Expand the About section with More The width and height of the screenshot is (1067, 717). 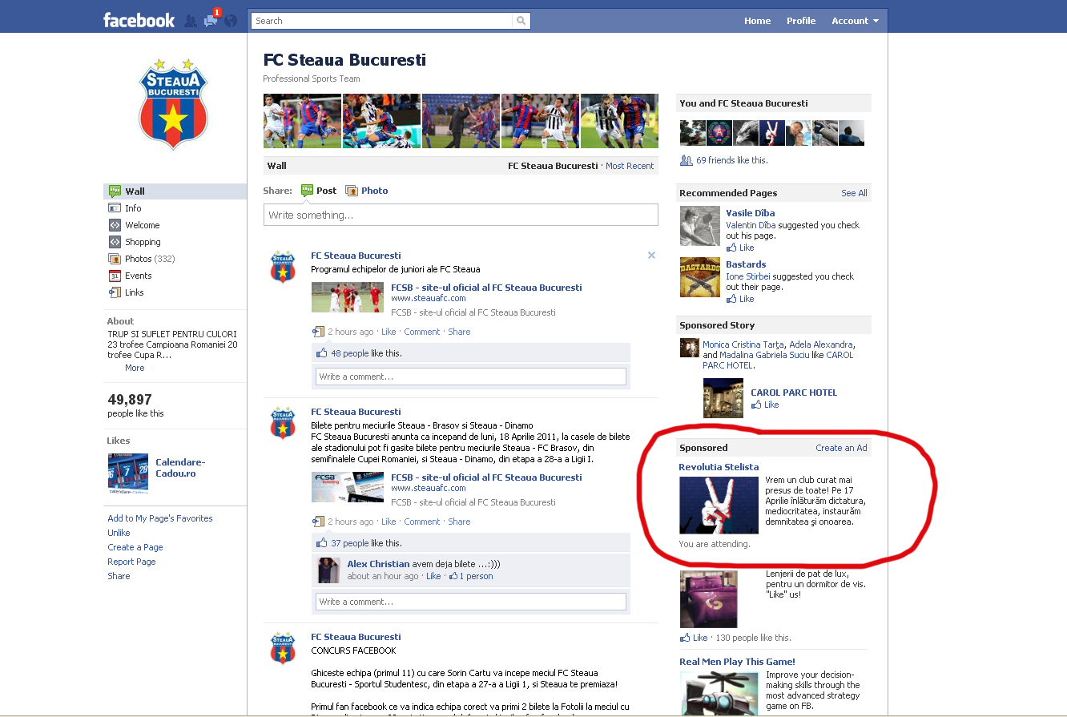[135, 368]
